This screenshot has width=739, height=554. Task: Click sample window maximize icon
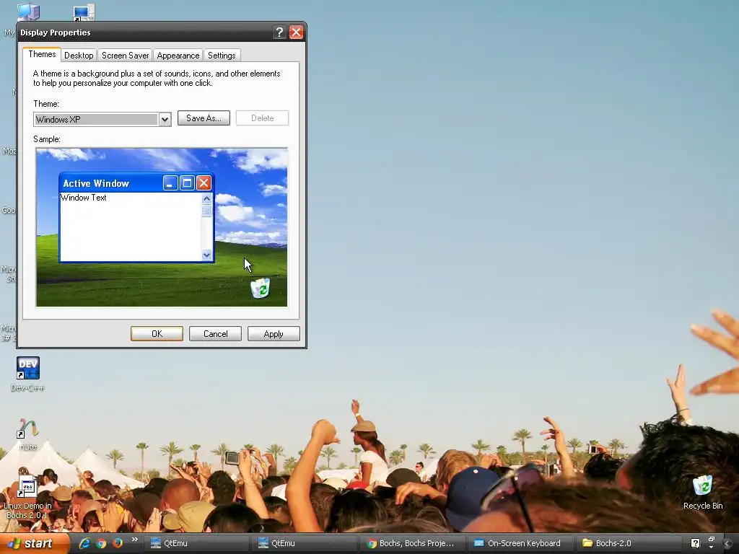187,183
